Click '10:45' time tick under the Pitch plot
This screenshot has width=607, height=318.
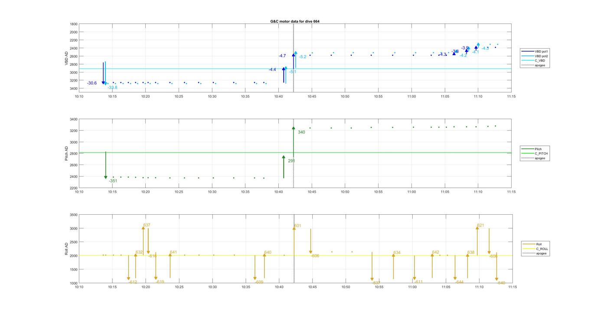312,192
